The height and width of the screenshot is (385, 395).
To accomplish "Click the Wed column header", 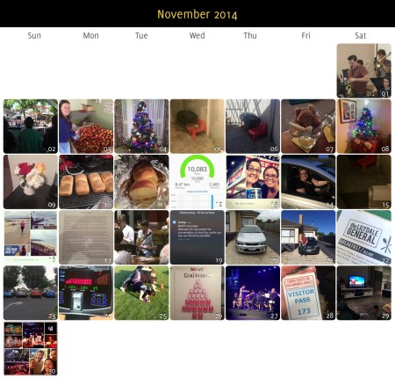I will point(197,36).
